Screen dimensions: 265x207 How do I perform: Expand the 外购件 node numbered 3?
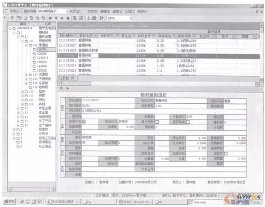(x=14, y=134)
